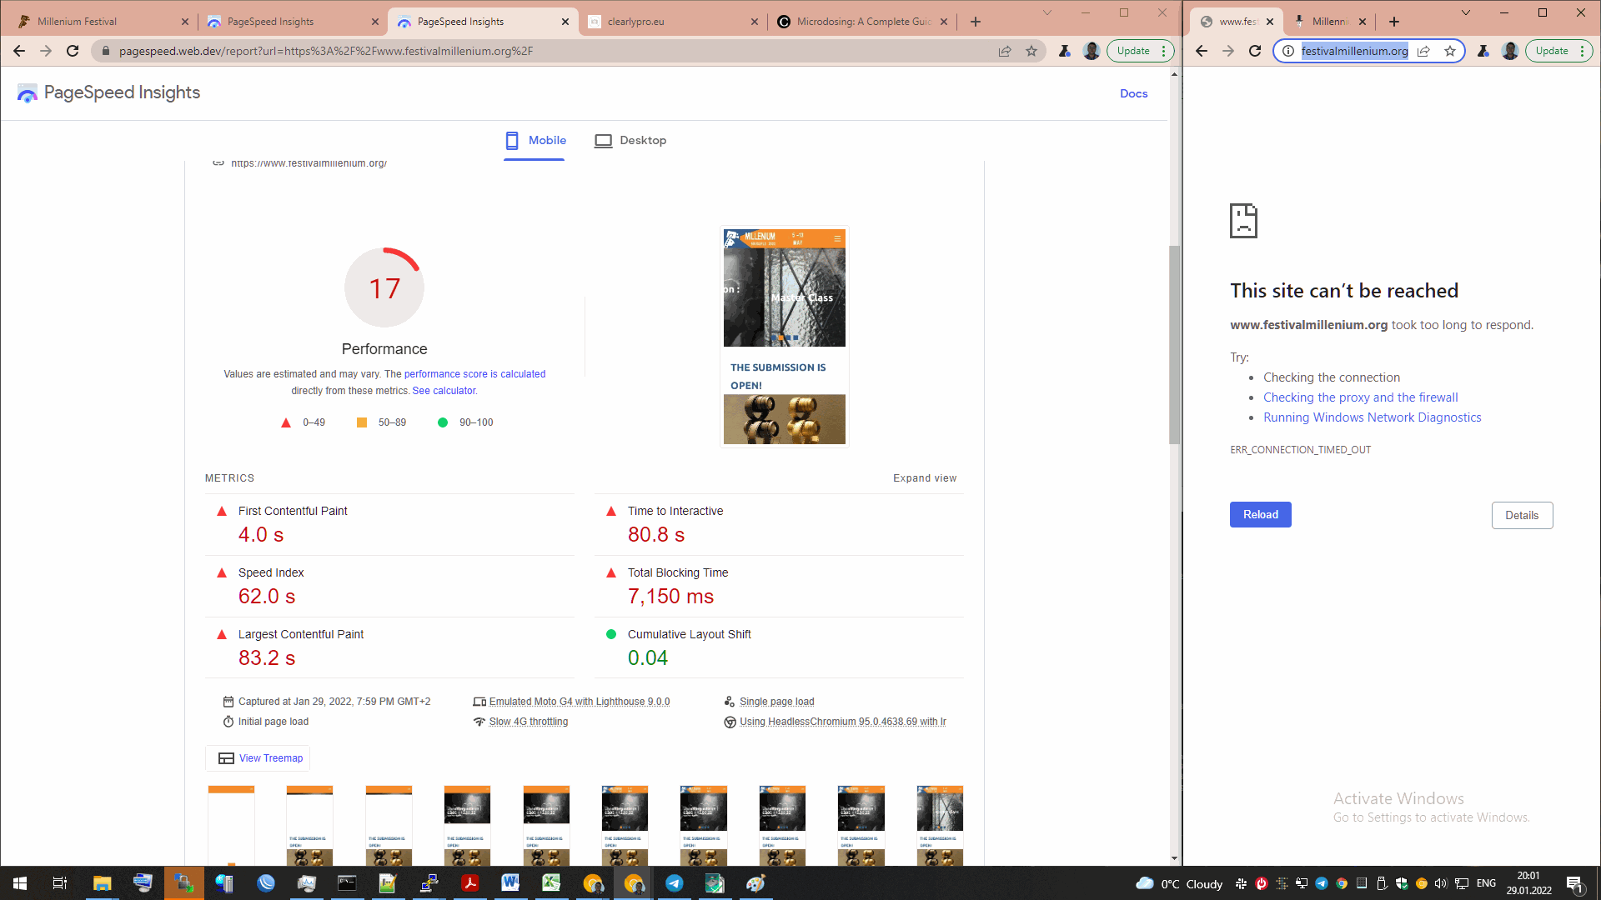Open Windows Start menu
Image resolution: width=1601 pixels, height=900 pixels.
tap(20, 883)
